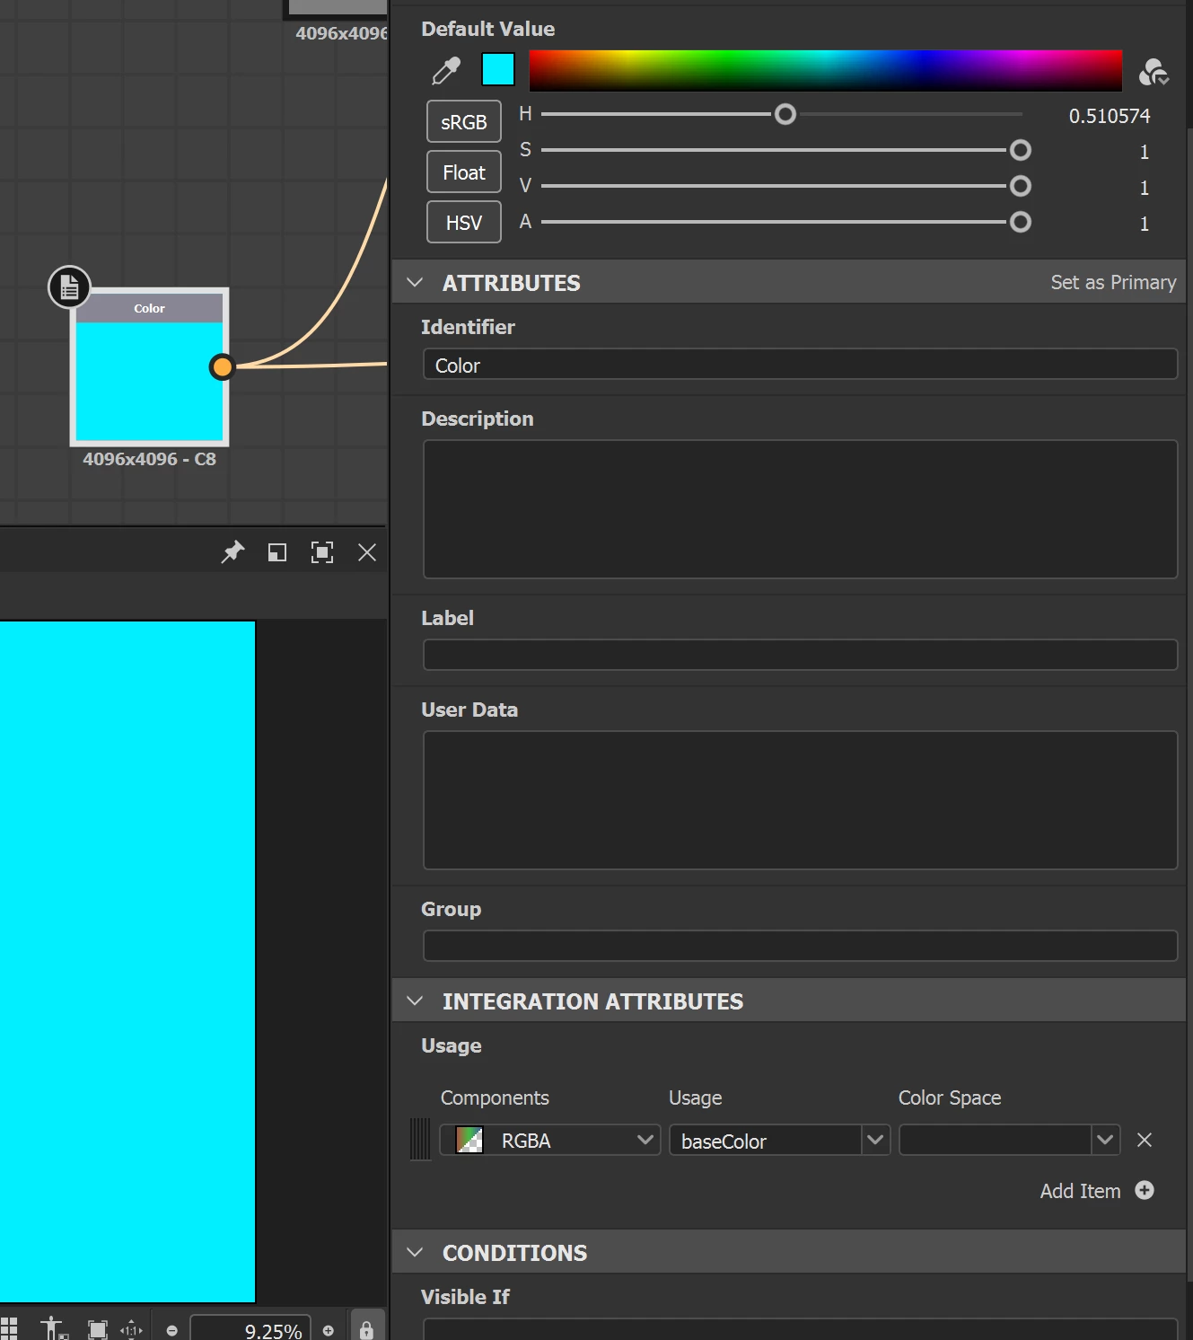Click the H value 0.510574

coord(1110,116)
